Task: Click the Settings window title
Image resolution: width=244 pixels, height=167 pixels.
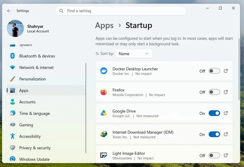Action: click(x=23, y=11)
